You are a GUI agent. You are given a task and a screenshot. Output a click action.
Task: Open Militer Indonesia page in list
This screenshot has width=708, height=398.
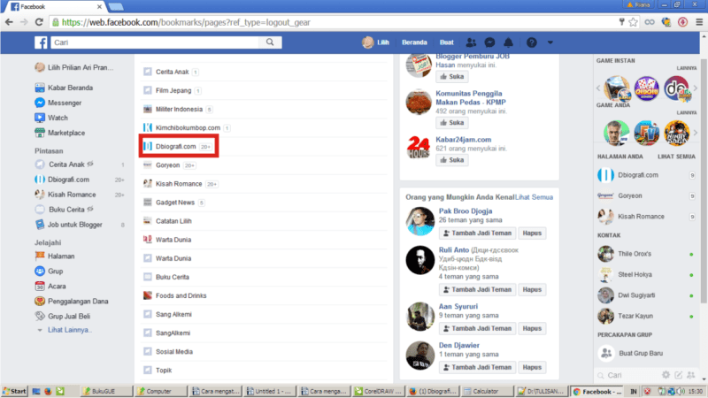pos(179,109)
